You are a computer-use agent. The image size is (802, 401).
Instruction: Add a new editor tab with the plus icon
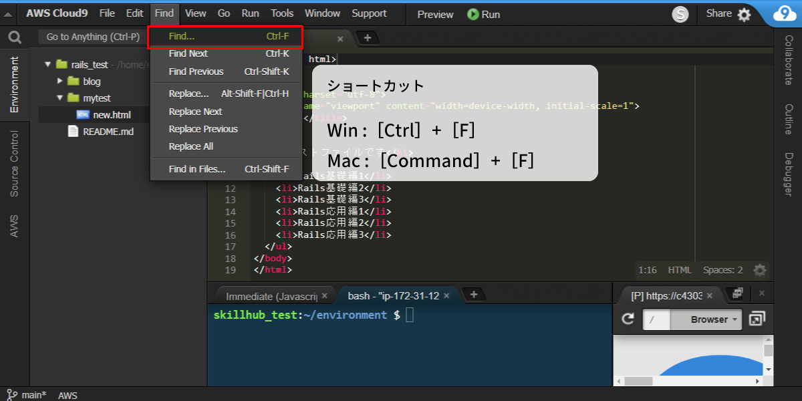tap(367, 38)
